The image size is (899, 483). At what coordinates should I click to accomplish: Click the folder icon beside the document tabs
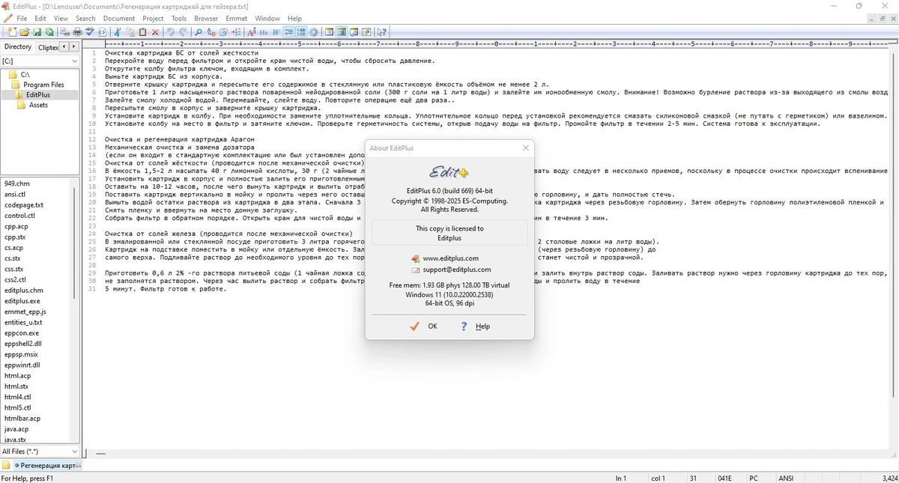6,466
